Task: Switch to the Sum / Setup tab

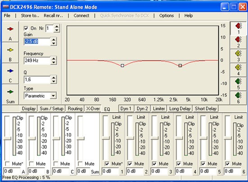Action: 51,109
